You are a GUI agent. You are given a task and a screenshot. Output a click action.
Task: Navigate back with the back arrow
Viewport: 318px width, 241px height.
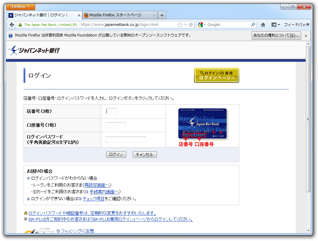point(11,24)
